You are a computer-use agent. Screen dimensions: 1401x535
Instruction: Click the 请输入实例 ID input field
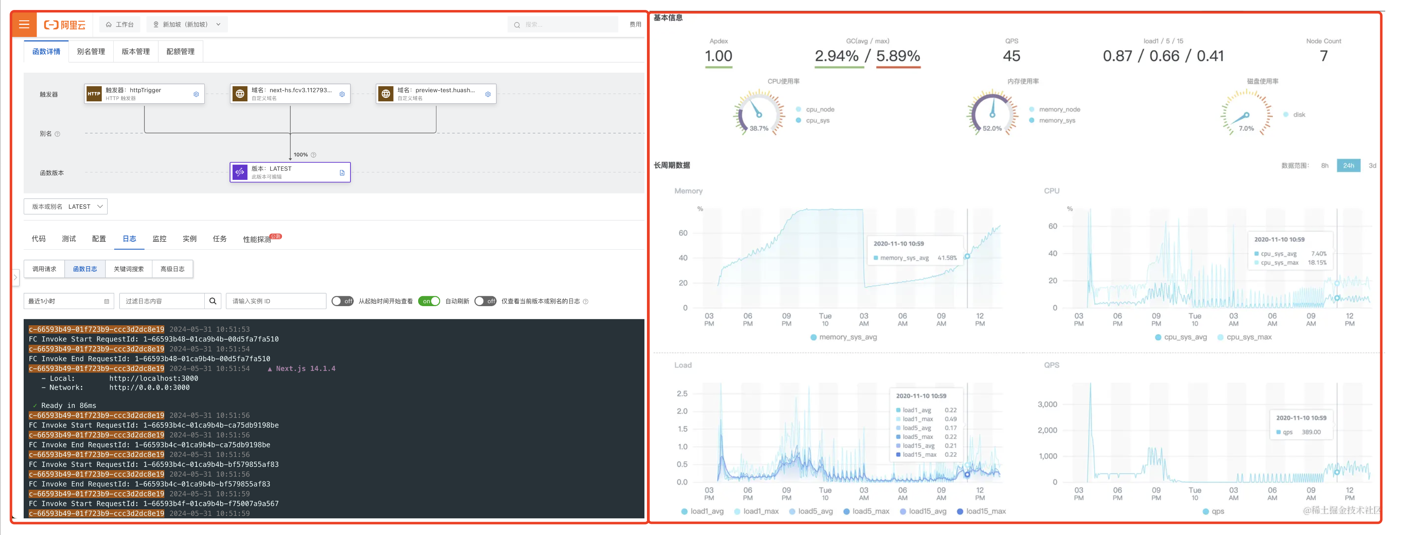276,301
